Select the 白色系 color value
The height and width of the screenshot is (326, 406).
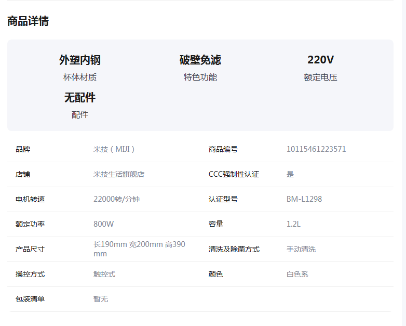click(297, 274)
